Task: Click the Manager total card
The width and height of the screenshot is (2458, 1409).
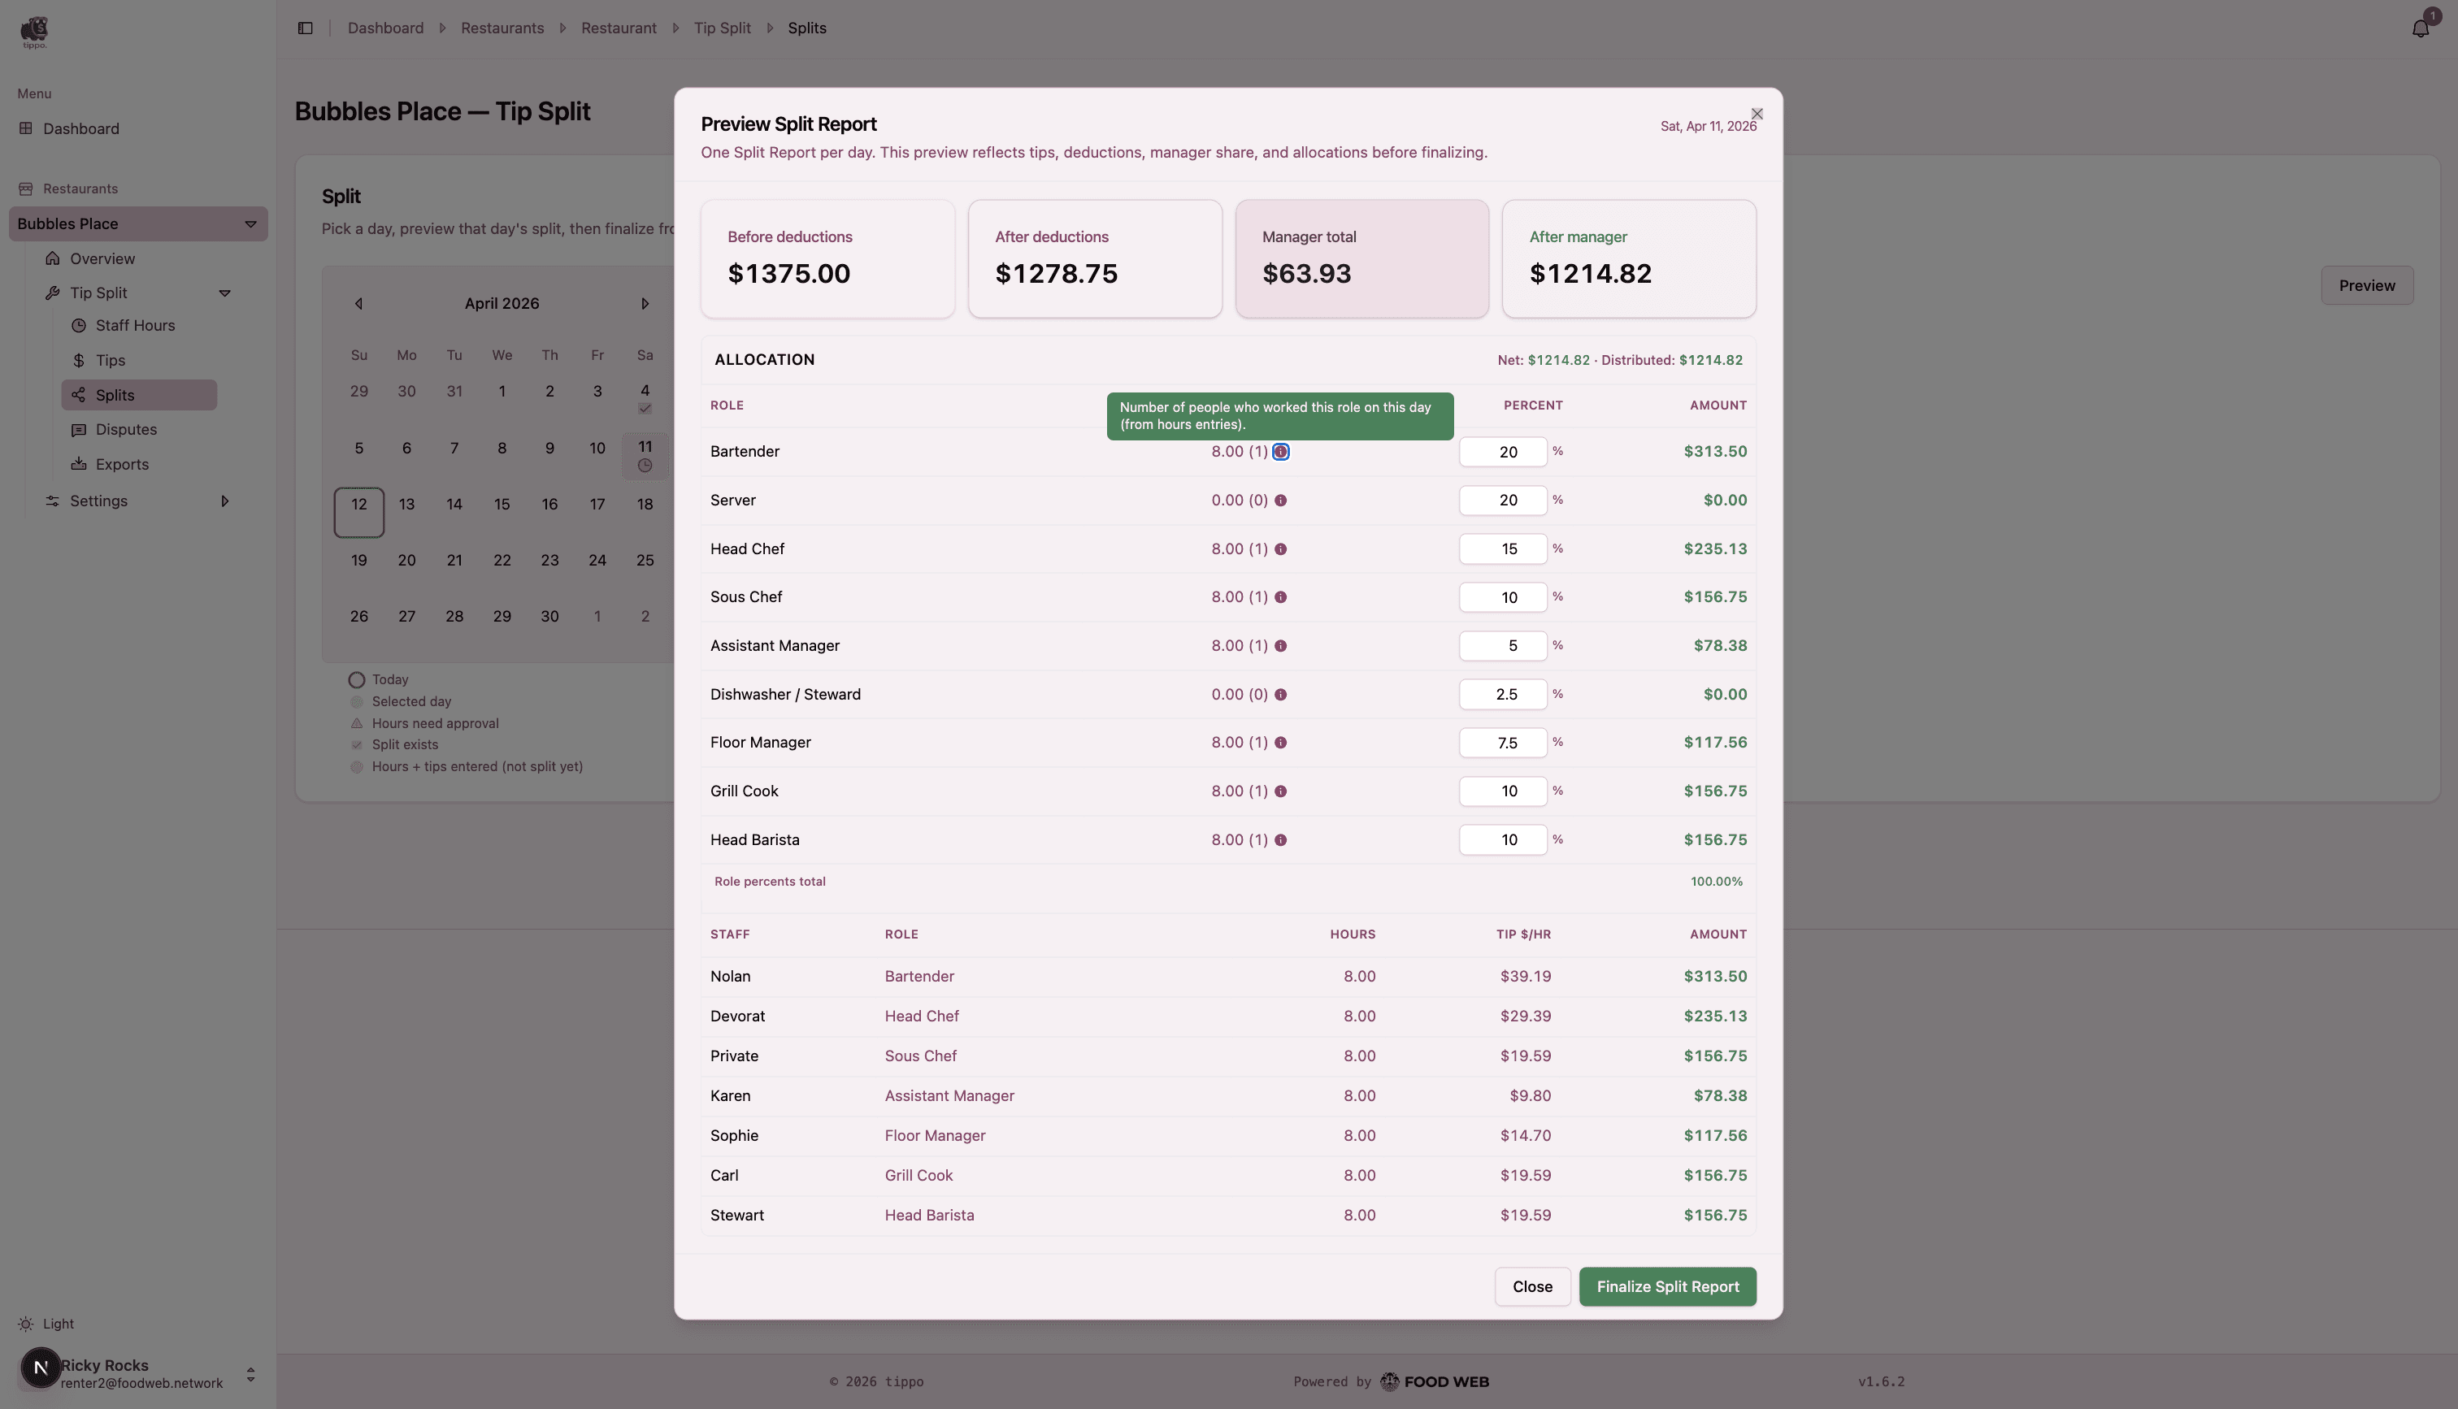Action: pyautogui.click(x=1361, y=258)
